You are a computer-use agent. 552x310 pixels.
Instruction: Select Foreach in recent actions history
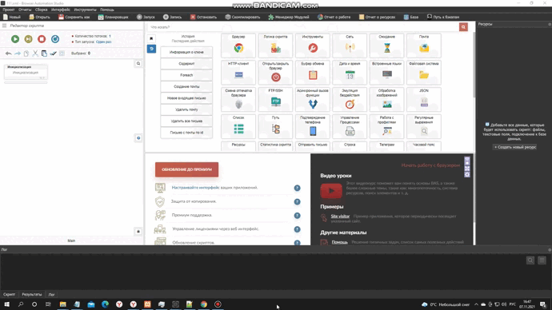[x=186, y=75]
